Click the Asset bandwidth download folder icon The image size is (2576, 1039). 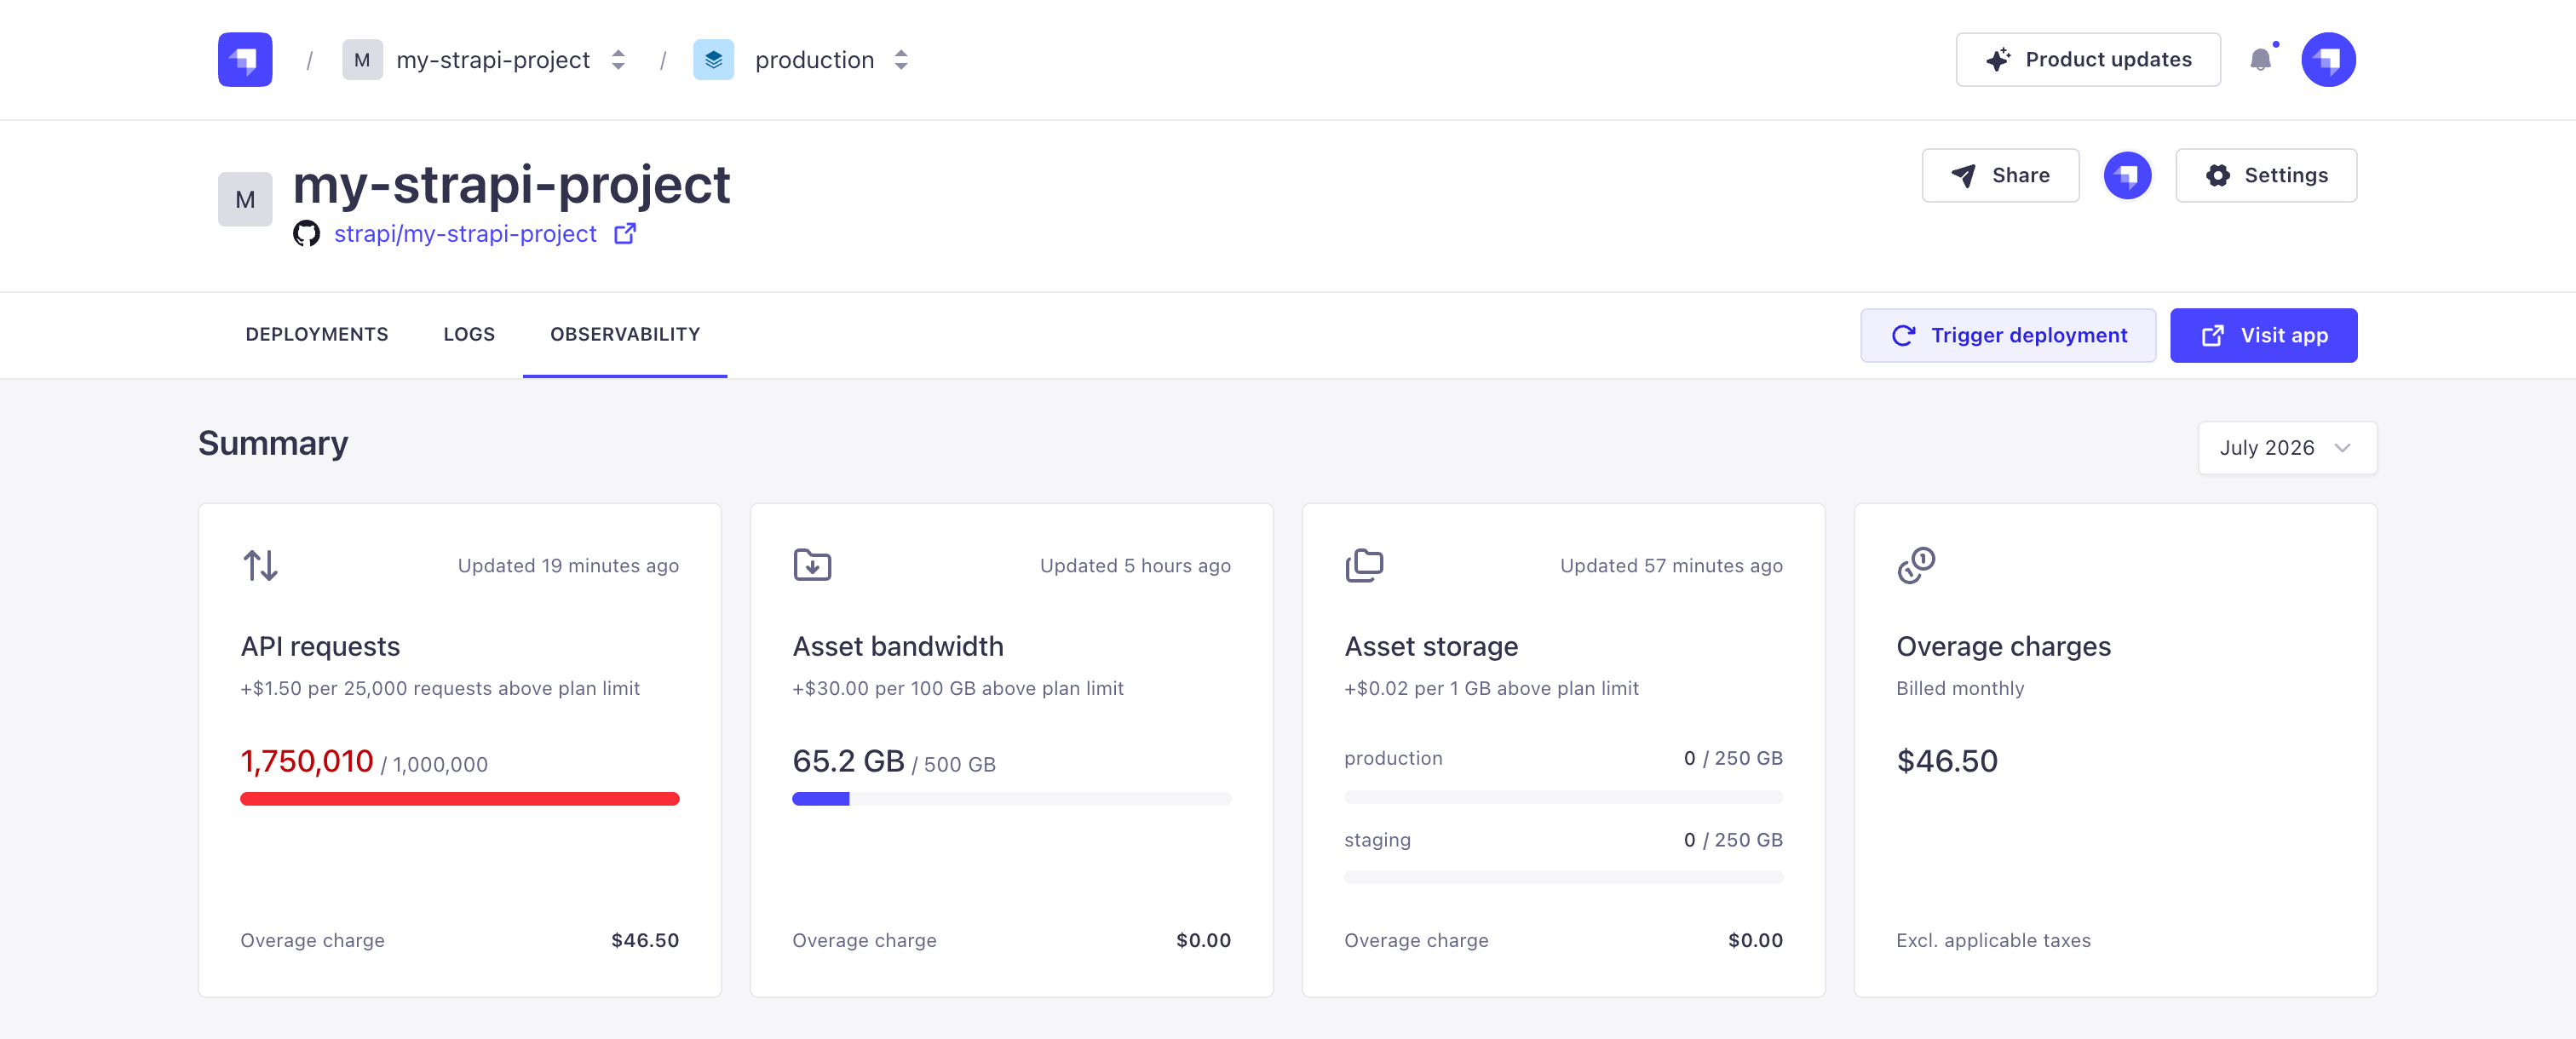tap(812, 565)
